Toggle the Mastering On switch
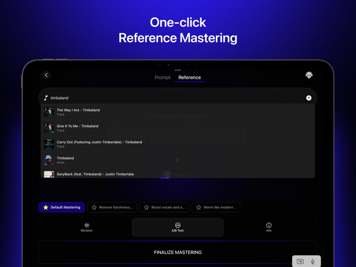The height and width of the screenshot is (267, 356). (x=165, y=174)
